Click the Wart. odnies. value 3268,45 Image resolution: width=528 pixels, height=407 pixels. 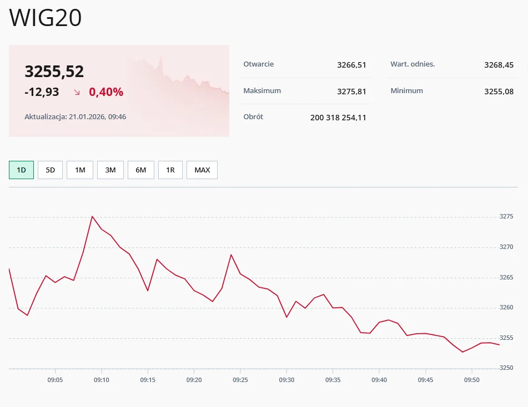[499, 65]
